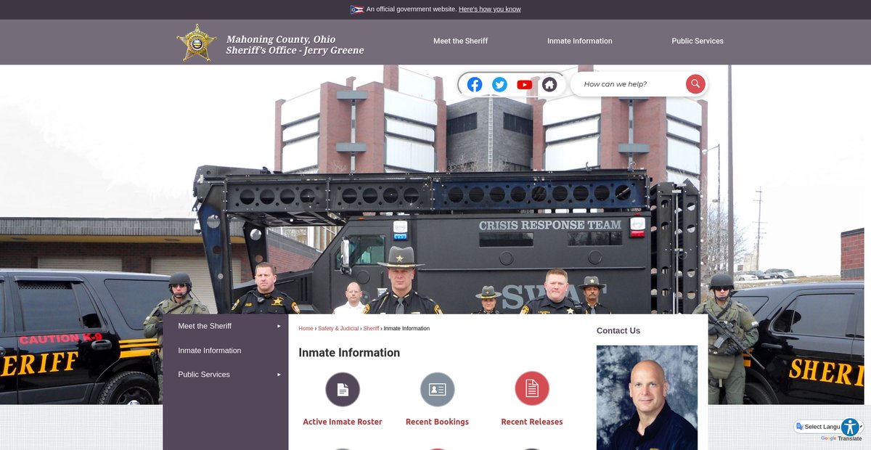Open Public Services in top navigation
Screen dimensions: 871x450
[697, 41]
